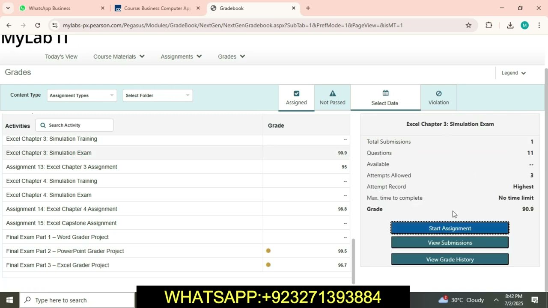
Task: Expand the Legend dropdown
Action: 513,73
